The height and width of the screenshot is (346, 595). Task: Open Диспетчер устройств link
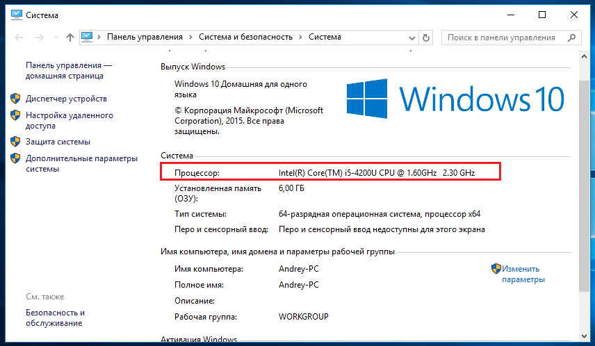(67, 99)
